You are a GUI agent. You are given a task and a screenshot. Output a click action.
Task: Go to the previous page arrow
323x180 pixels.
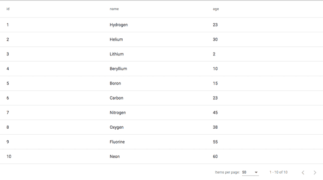303,172
